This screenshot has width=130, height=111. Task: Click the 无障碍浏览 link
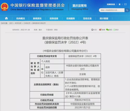coord(111,4)
